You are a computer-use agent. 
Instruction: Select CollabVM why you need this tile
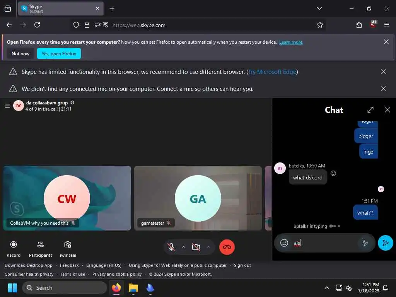pos(67,198)
